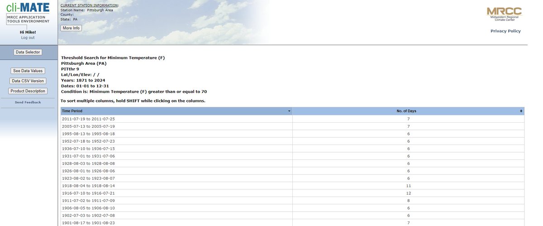Screen dimensions: 543x226
Task: Select row 1901-08-17 to 1901-08-23
Action: [292, 223]
